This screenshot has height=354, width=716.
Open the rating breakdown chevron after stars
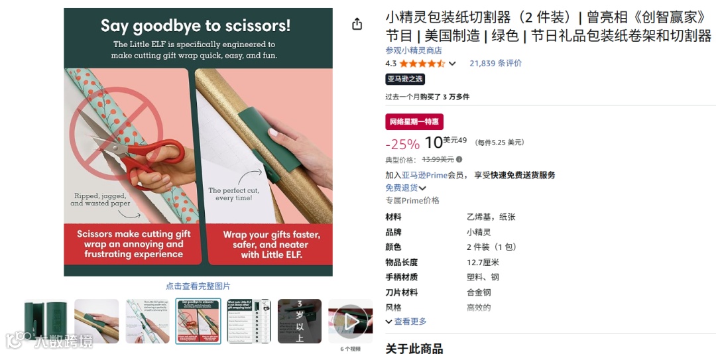pyautogui.click(x=452, y=64)
